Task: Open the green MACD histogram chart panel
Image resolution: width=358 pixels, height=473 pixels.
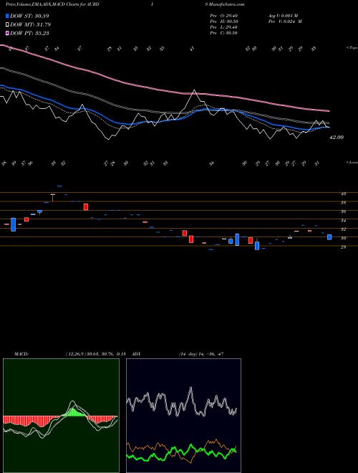Action: 61,416
